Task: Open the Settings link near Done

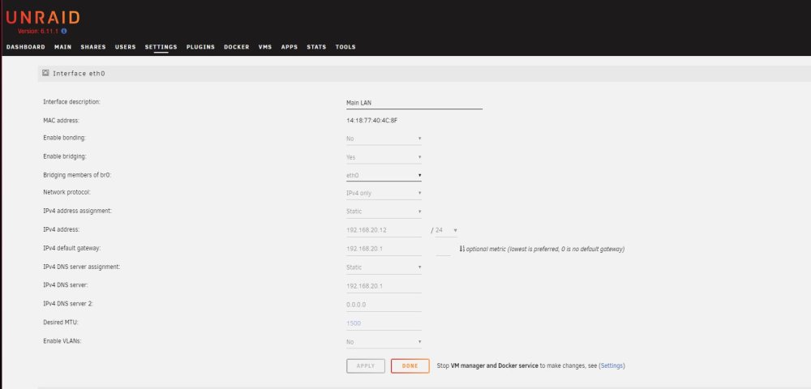Action: [x=611, y=365]
